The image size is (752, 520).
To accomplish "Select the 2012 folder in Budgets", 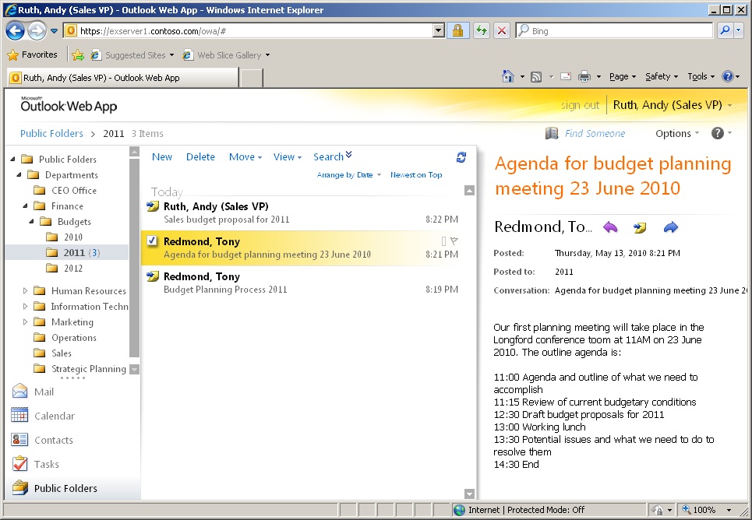I will click(x=72, y=269).
